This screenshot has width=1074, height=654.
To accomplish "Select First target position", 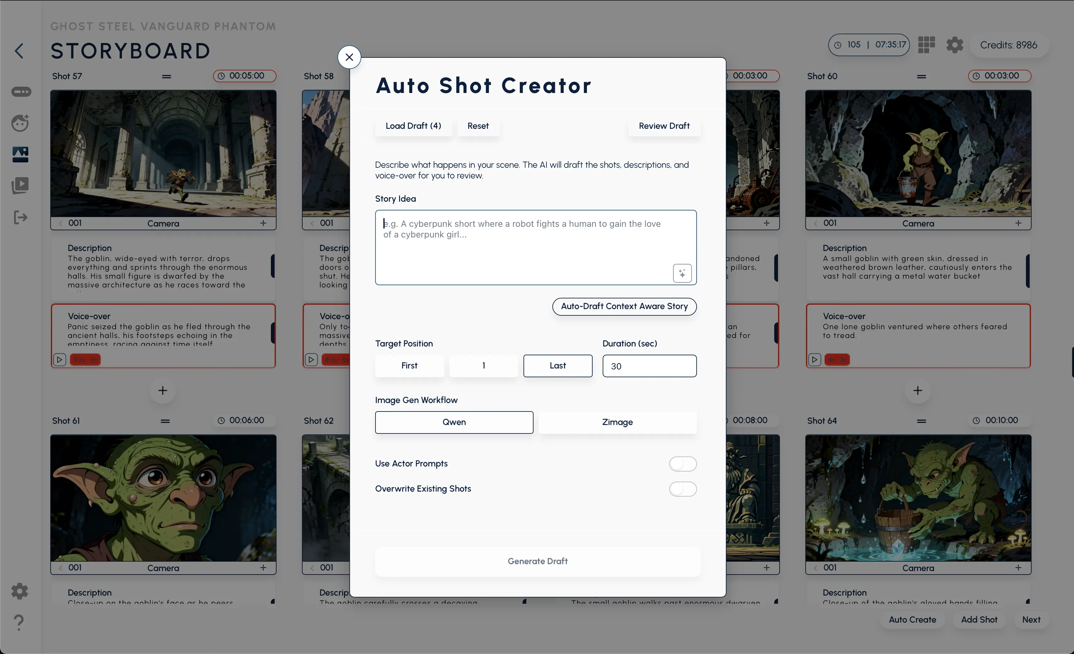I will pos(409,366).
